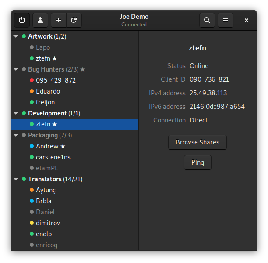Click the plus add button
The width and height of the screenshot is (268, 263).
coord(59,20)
